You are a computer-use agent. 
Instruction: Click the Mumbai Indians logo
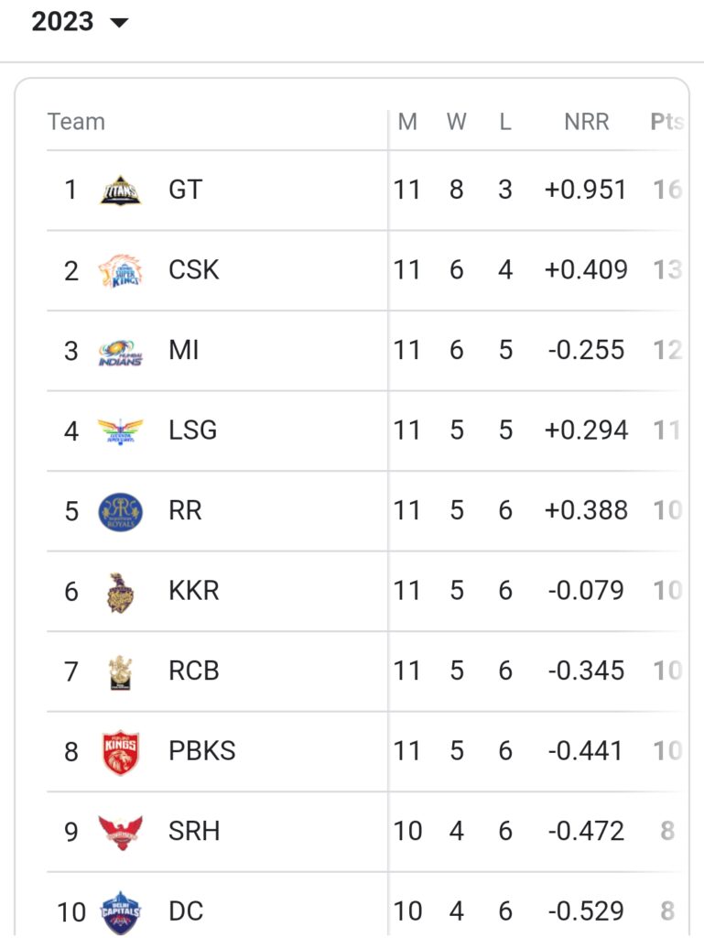[120, 351]
